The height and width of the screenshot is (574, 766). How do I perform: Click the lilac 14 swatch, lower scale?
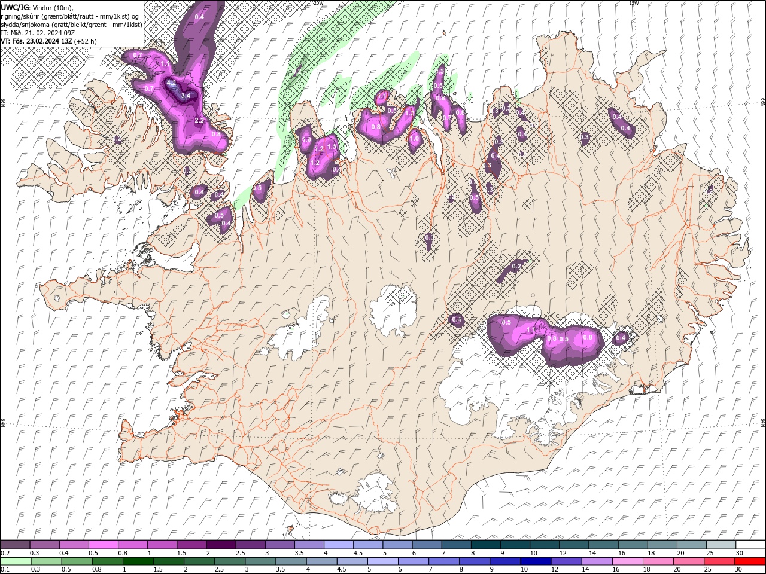coord(597,561)
